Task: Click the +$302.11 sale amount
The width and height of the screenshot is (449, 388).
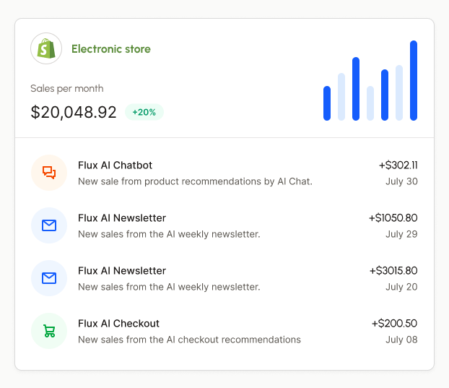Action: click(398, 165)
